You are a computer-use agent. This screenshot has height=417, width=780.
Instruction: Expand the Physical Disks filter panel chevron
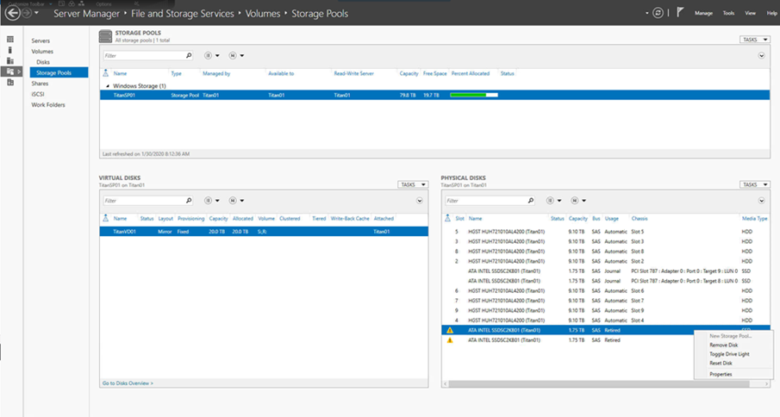coord(762,201)
